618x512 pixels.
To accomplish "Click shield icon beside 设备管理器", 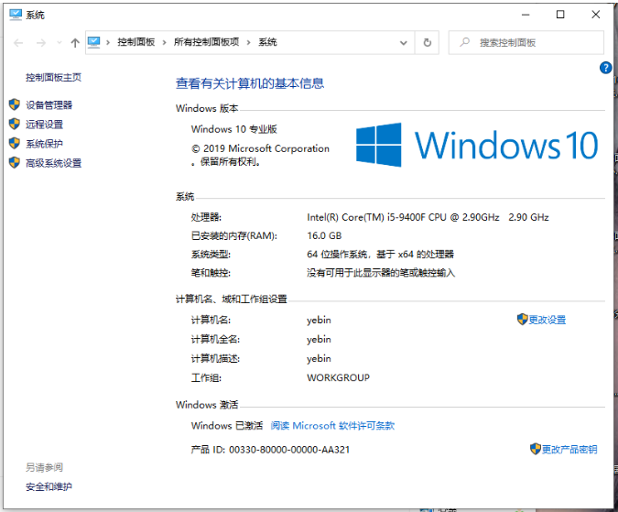I will pos(14,104).
